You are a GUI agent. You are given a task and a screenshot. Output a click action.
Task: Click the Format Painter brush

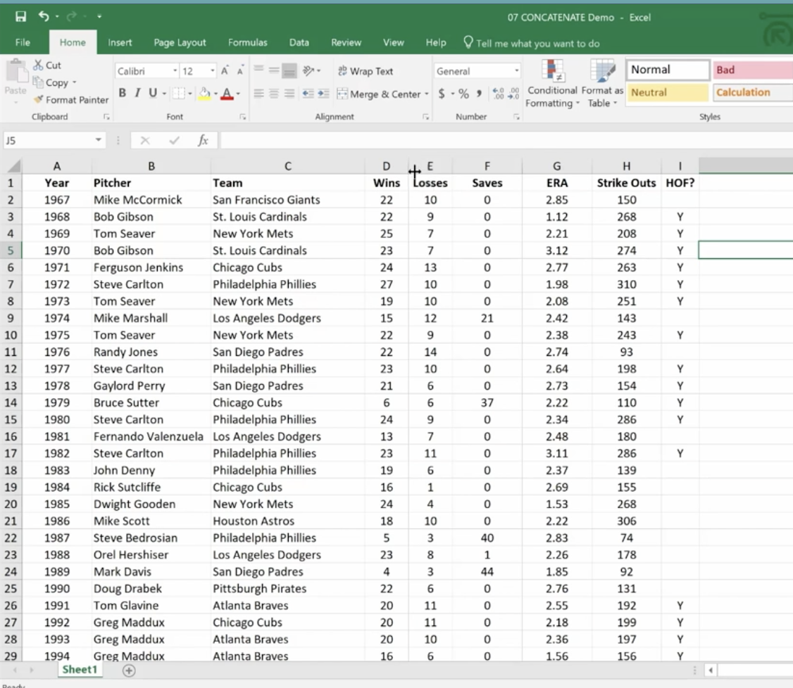click(39, 100)
